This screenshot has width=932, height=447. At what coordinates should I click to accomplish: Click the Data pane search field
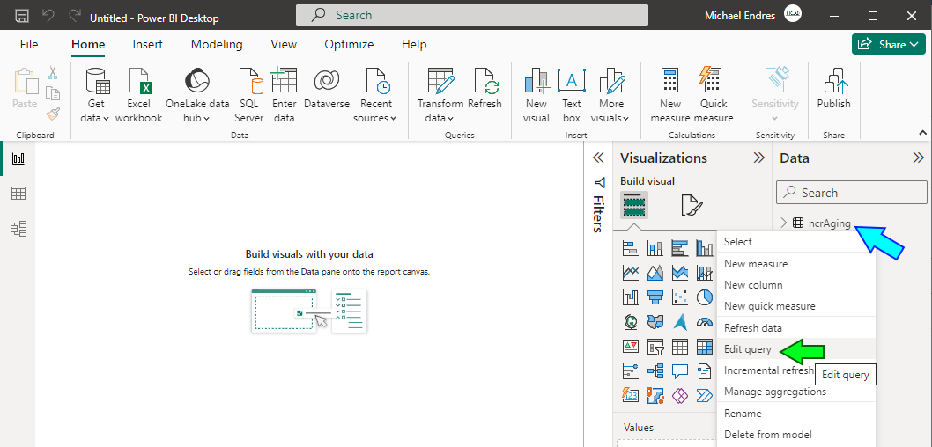coord(851,193)
